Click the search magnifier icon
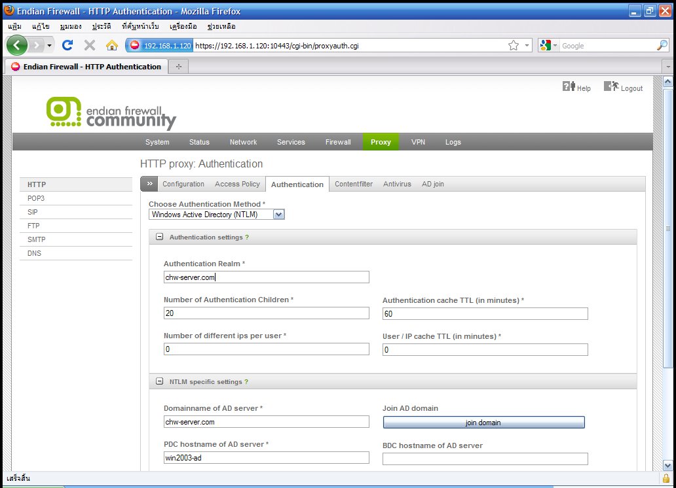The height and width of the screenshot is (488, 676). 662,45
